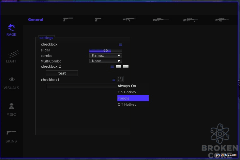Choose 'On Hotkey' mode option
Viewport: 240px width, 160px height.
(127, 92)
